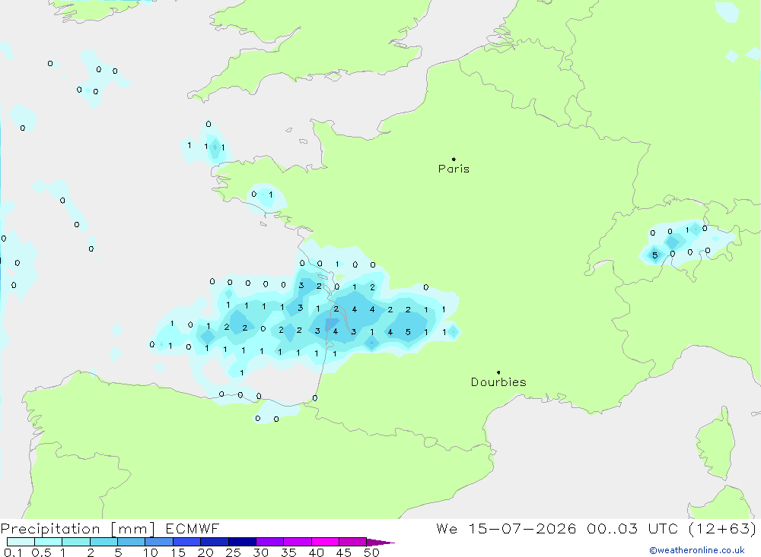Pick the 15–20 mm legend swatch
The height and width of the screenshot is (557, 761).
click(186, 542)
